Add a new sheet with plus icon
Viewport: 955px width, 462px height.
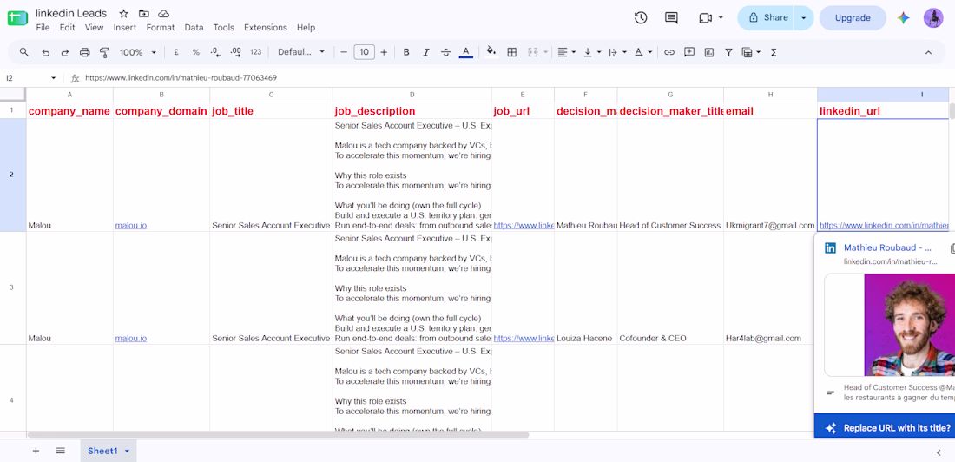click(x=36, y=451)
